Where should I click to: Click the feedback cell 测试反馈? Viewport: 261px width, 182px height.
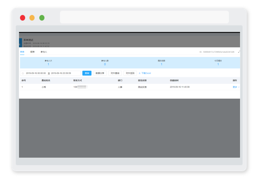(x=142, y=87)
